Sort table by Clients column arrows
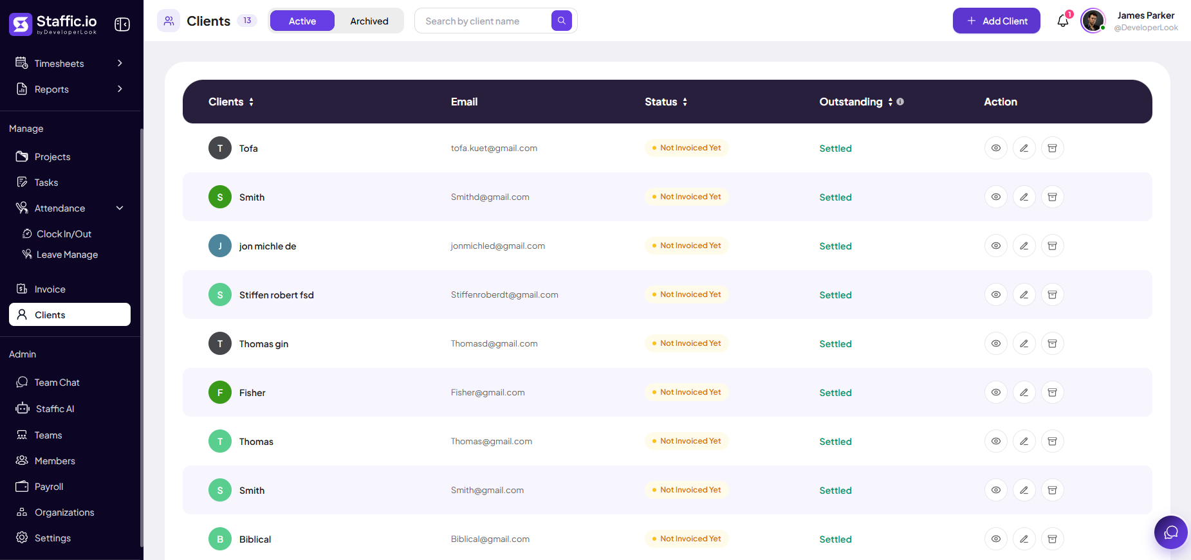Viewport: 1191px width, 560px height. pyautogui.click(x=251, y=102)
